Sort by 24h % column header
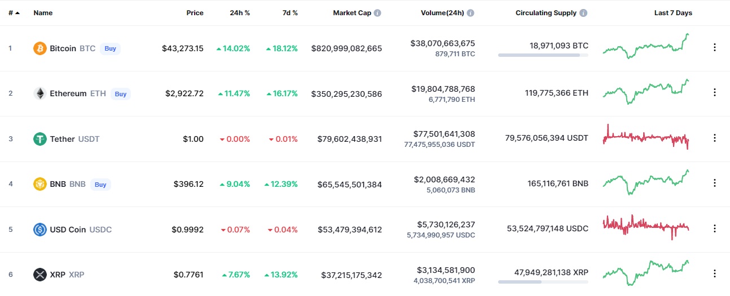 [240, 13]
